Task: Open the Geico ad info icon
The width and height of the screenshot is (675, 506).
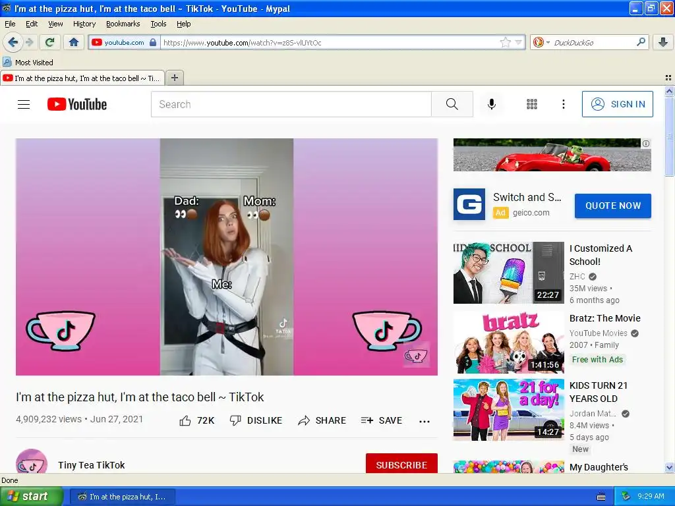Action: pos(646,144)
